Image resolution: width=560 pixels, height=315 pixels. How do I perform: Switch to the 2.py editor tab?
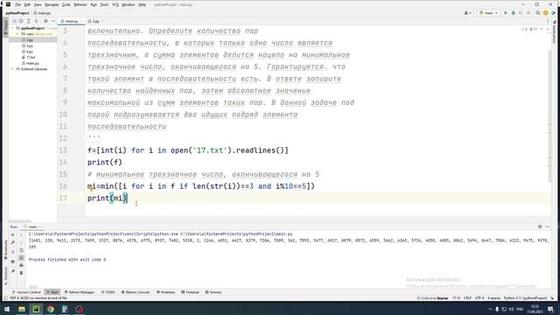point(95,21)
